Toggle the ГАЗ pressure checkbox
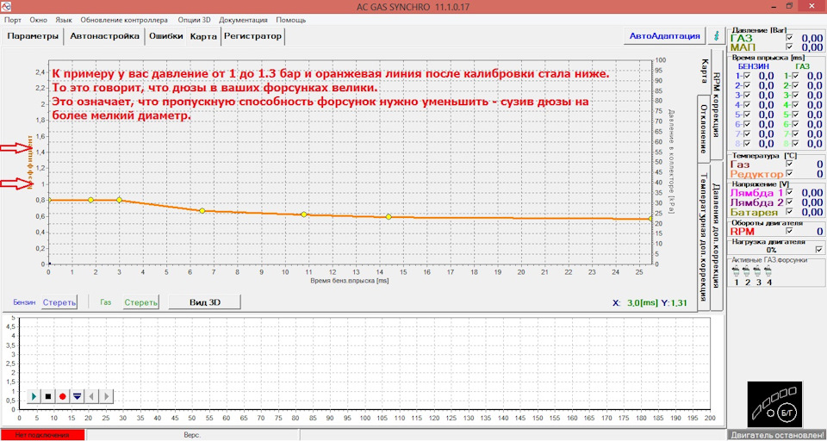The width and height of the screenshot is (827, 441). (790, 38)
